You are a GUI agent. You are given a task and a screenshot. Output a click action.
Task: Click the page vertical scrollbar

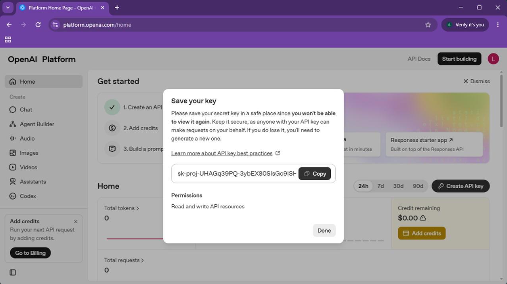(x=502, y=101)
